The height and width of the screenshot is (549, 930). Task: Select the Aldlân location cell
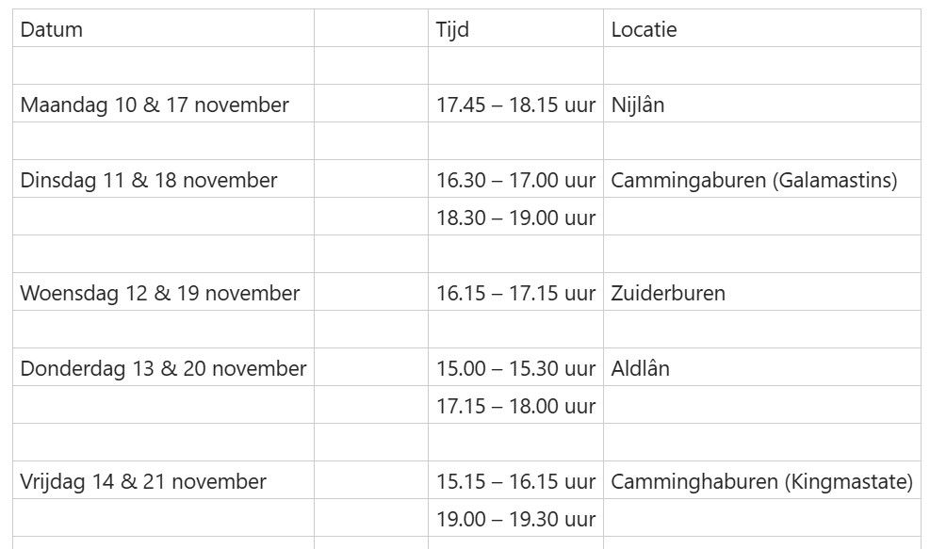[x=641, y=368]
